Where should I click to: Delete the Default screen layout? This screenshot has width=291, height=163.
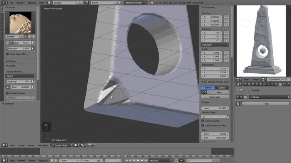coord(81,3)
